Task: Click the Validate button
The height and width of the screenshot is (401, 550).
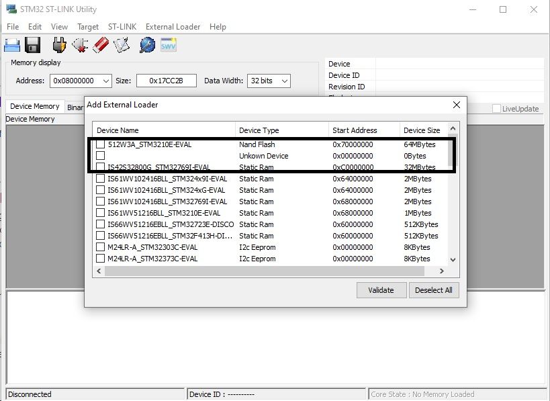Action: click(381, 290)
